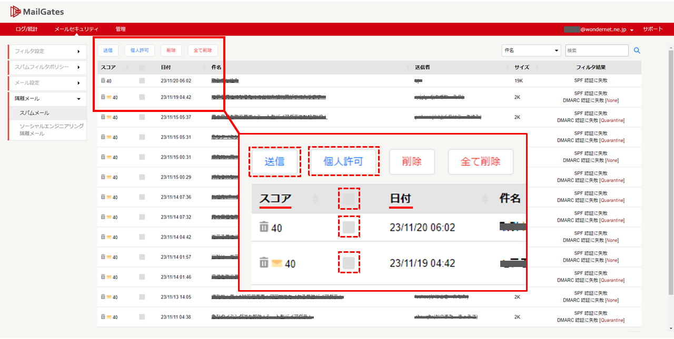Viewport: 674px width, 339px height.
Task: Expand the フィルタ設定 sidebar section
Action: coord(47,52)
